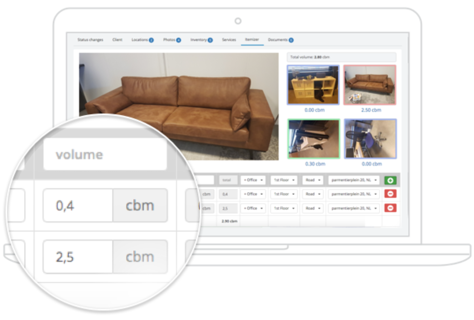The height and width of the screenshot is (320, 474).
Task: Open the Road dropdown in the add-item row
Action: coord(313,180)
